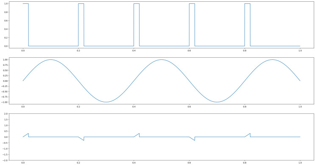
Task: Pick the −0.5 y-axis label on bottom plot
Action: pyautogui.click(x=5, y=143)
